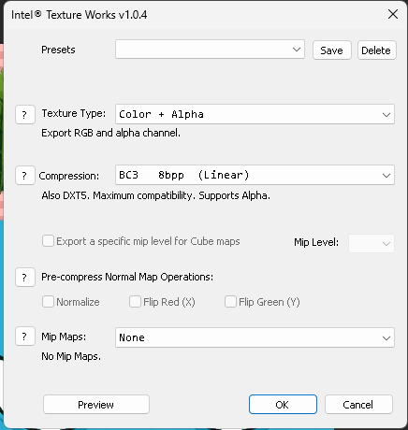Click the 'Presets' label

point(58,50)
